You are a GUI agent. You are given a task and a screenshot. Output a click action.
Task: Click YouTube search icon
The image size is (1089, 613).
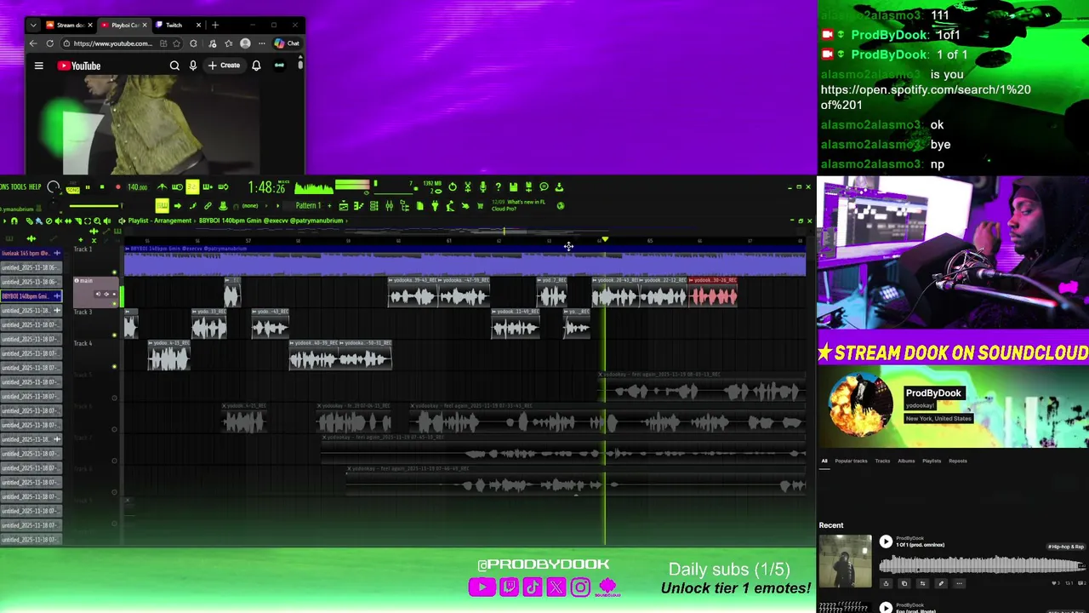coord(174,66)
